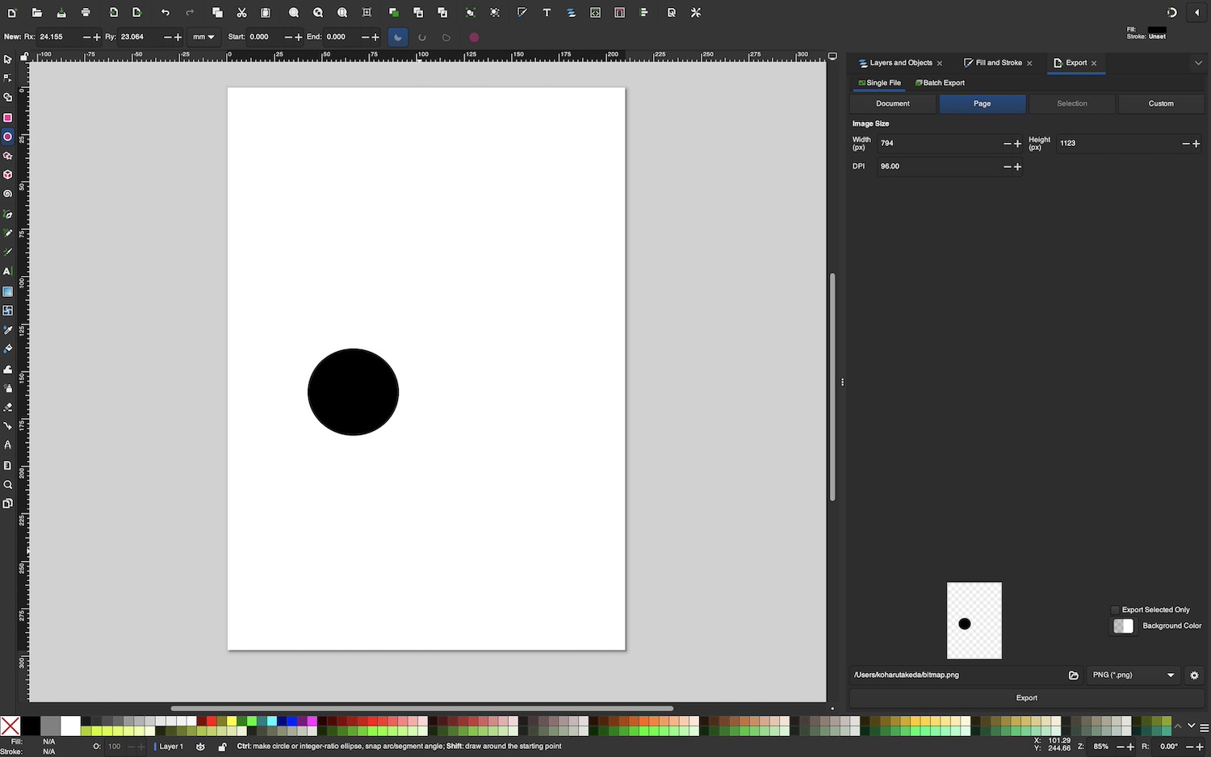Open export format settings gear

point(1194,675)
